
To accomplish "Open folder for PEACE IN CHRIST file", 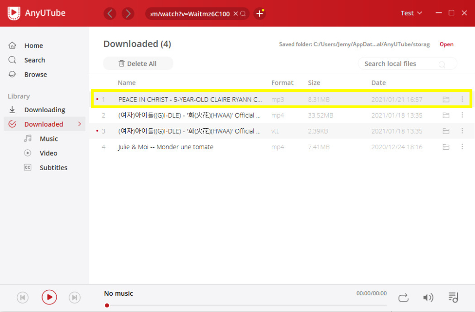I will tap(446, 99).
